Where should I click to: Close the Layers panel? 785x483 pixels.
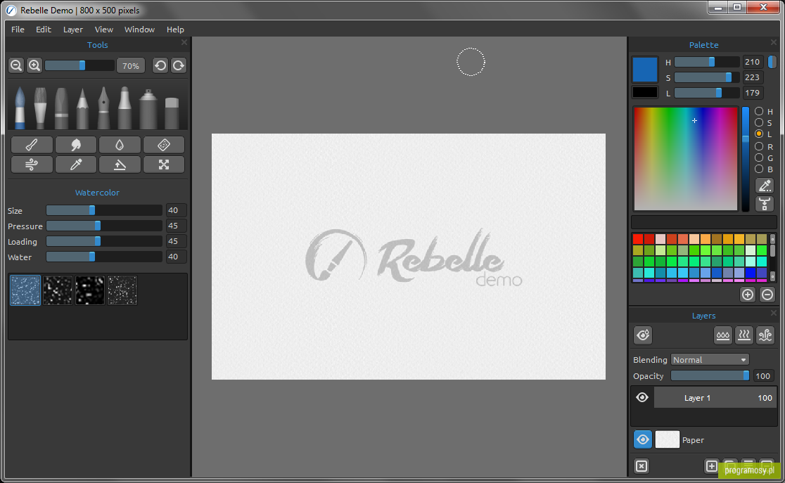(x=774, y=314)
